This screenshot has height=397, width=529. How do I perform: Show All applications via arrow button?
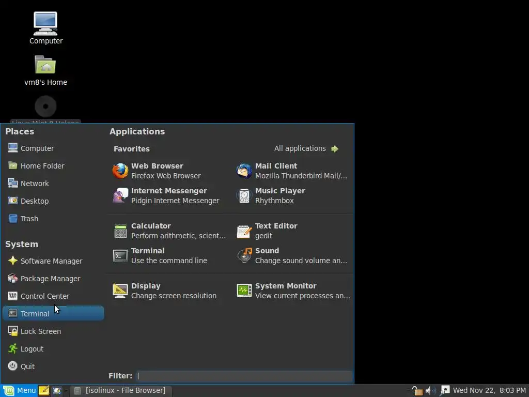pos(335,149)
